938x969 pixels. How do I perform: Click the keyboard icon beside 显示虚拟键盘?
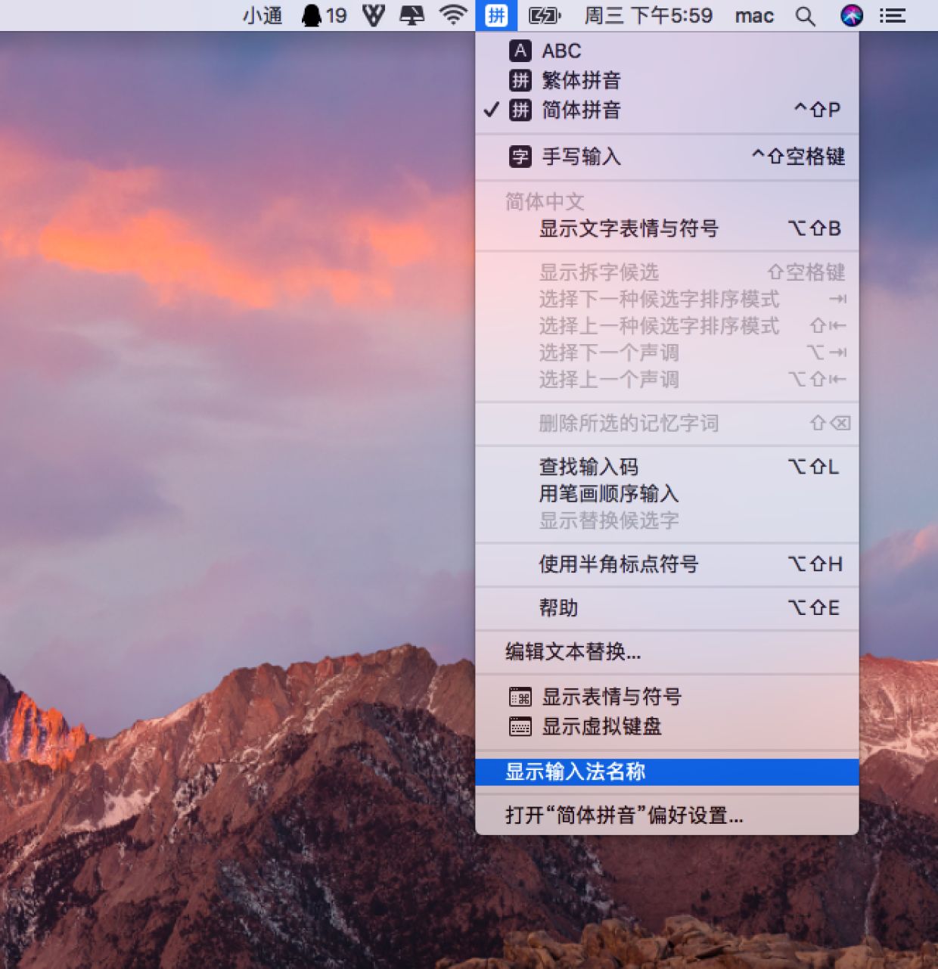520,726
